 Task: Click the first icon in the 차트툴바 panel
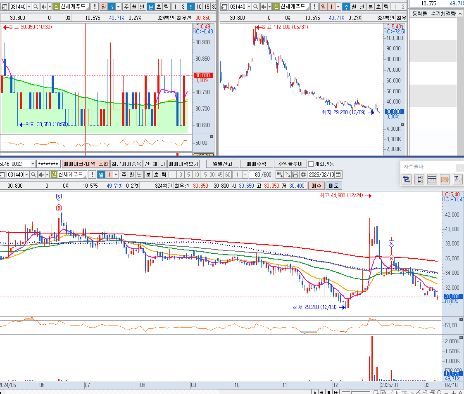tap(407, 179)
